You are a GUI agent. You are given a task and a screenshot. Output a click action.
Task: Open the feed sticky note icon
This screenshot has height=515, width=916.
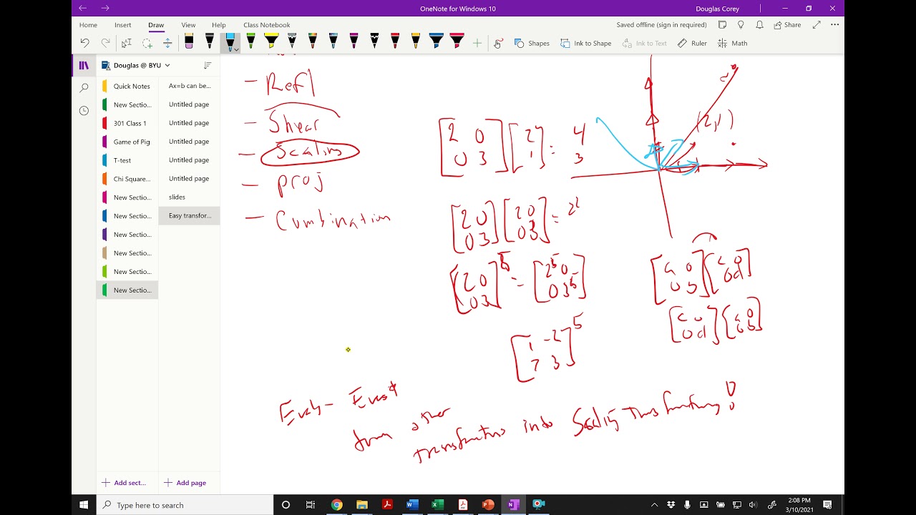click(x=722, y=25)
